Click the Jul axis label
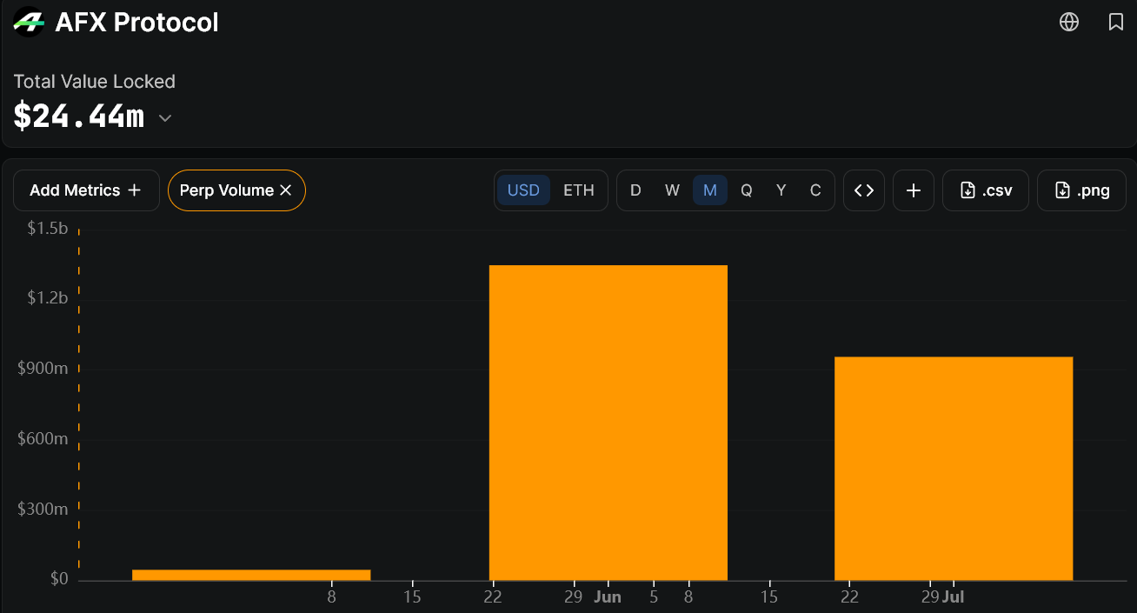Viewport: 1137px width, 613px height. click(x=954, y=597)
